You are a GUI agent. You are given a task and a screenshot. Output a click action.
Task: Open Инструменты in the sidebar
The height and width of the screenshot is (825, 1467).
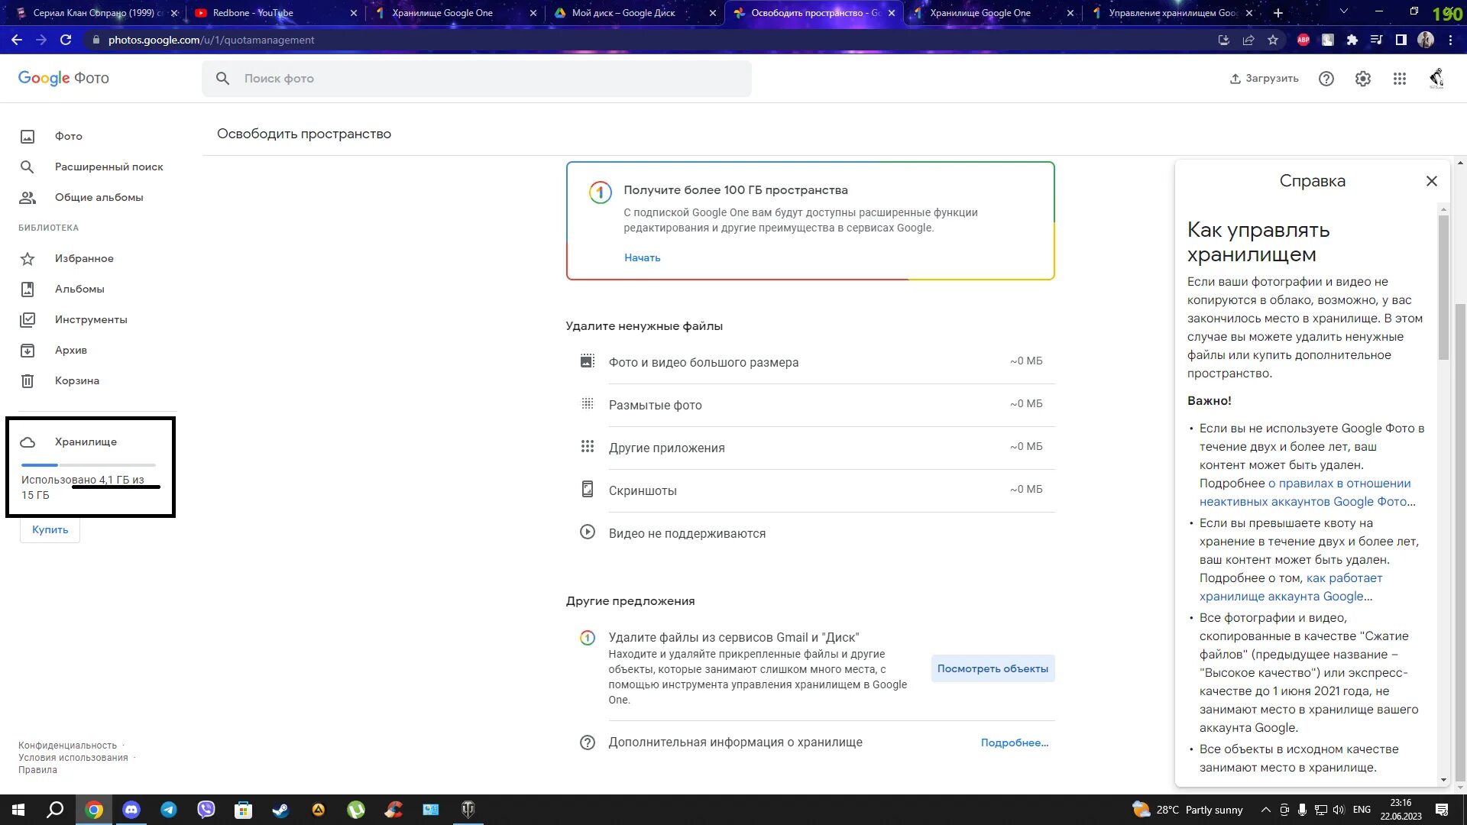[x=91, y=319]
